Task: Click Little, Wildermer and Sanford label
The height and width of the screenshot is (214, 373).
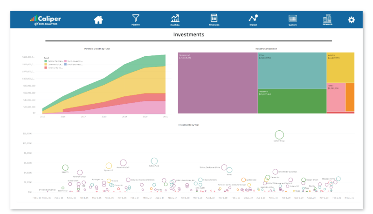Action: [279, 183]
